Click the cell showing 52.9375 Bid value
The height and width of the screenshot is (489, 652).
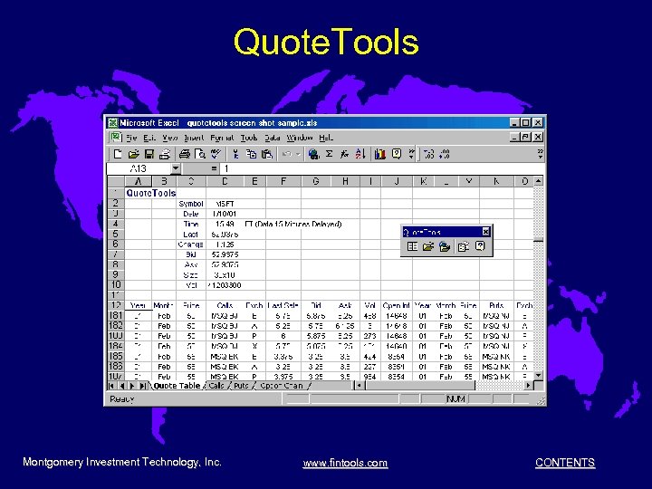click(225, 254)
